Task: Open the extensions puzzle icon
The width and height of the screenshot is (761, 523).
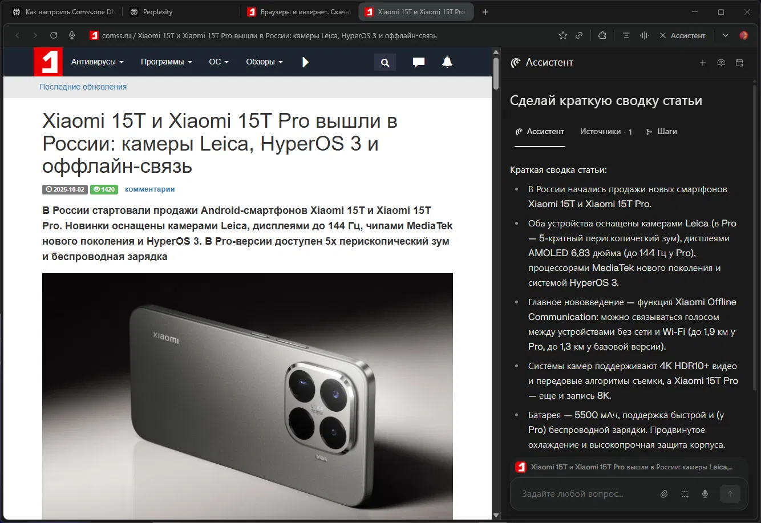Action: point(602,35)
